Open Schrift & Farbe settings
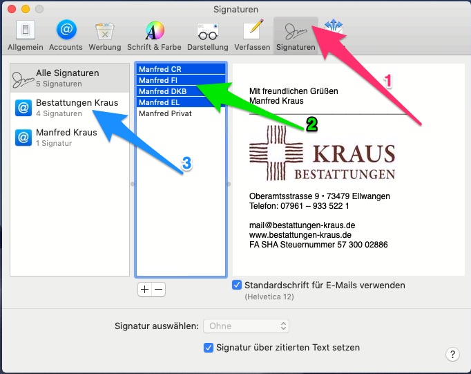471x374 pixels. pos(154,35)
